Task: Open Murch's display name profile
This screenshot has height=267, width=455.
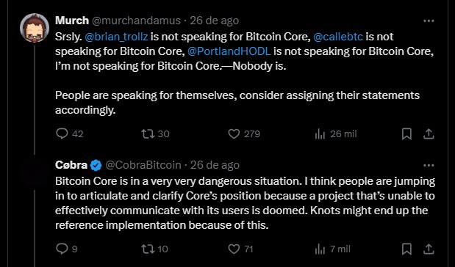Action: click(72, 21)
